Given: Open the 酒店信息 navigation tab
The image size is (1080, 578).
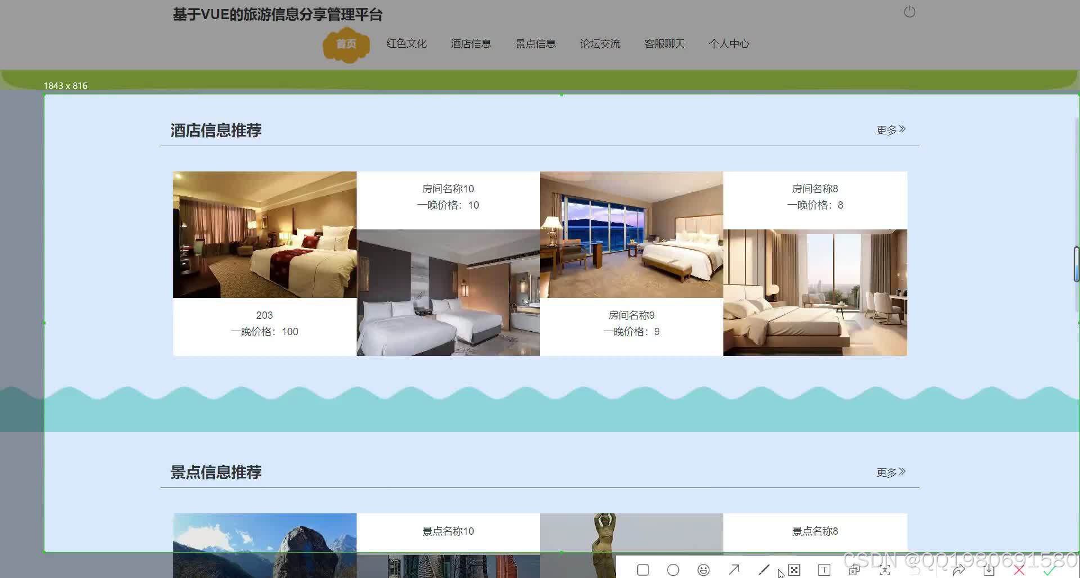Looking at the screenshot, I should coord(471,43).
